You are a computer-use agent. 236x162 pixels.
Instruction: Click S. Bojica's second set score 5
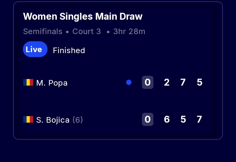click(x=183, y=119)
